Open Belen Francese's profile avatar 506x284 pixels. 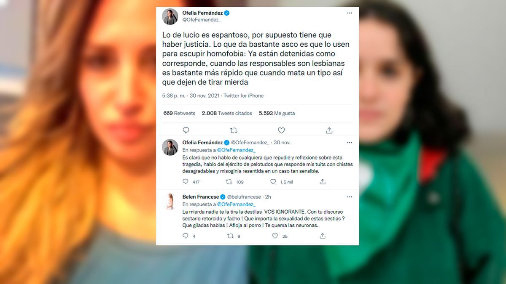pyautogui.click(x=170, y=202)
